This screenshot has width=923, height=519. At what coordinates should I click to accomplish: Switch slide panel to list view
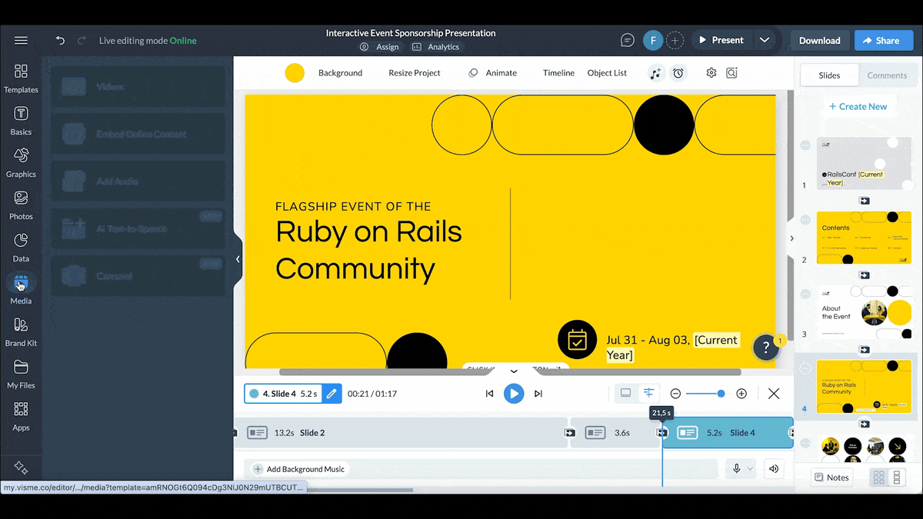[x=897, y=477]
